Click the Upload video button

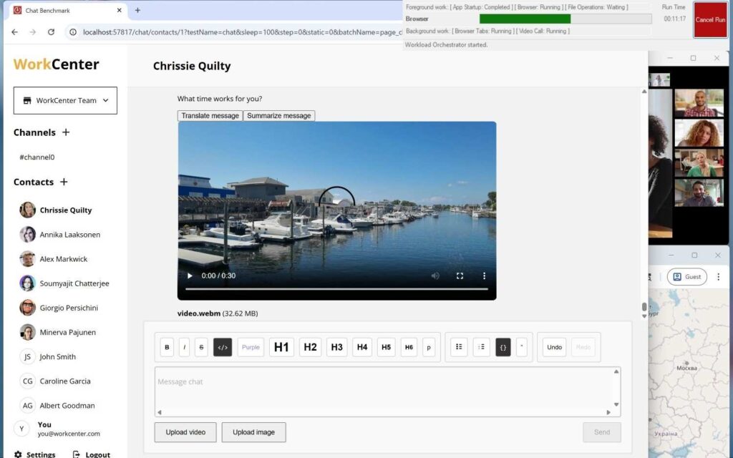[185, 432]
